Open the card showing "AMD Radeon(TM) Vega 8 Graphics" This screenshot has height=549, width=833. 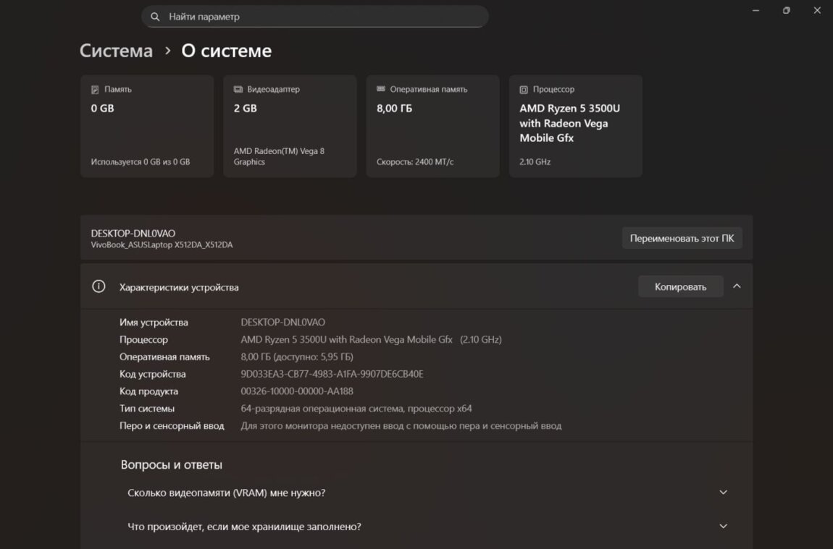290,127
